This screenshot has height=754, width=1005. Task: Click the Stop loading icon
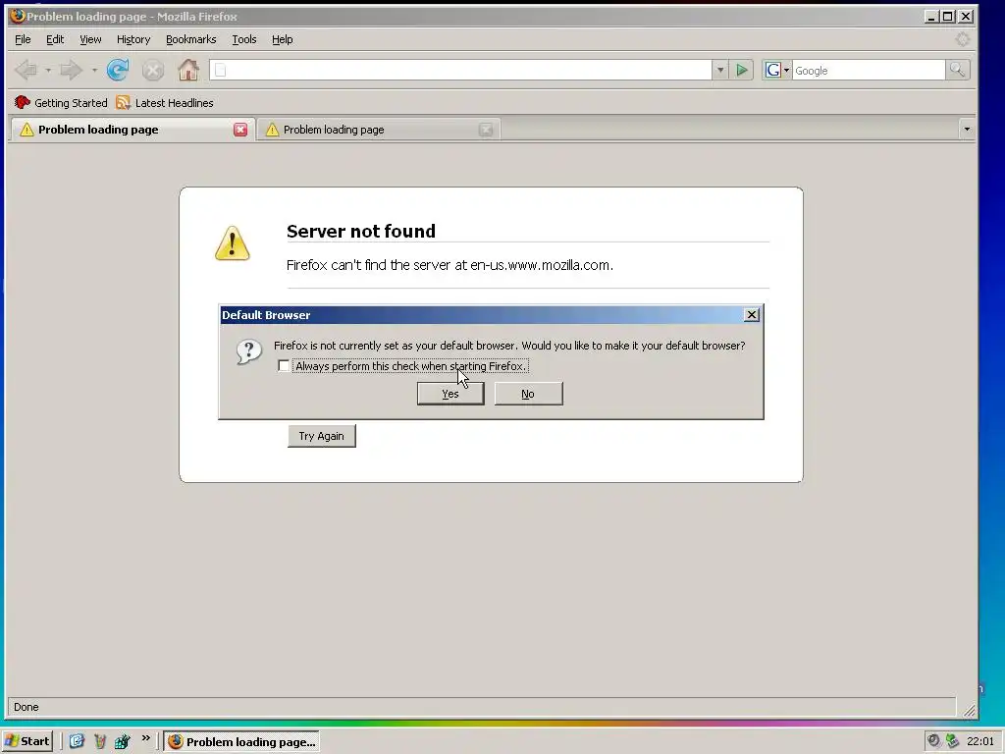tap(152, 70)
